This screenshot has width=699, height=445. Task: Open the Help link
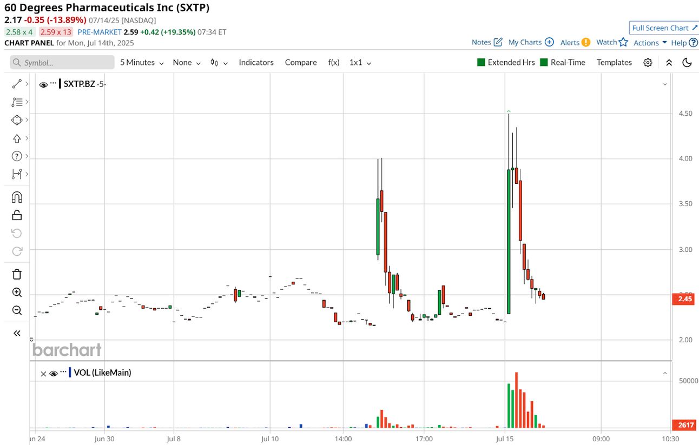click(678, 43)
